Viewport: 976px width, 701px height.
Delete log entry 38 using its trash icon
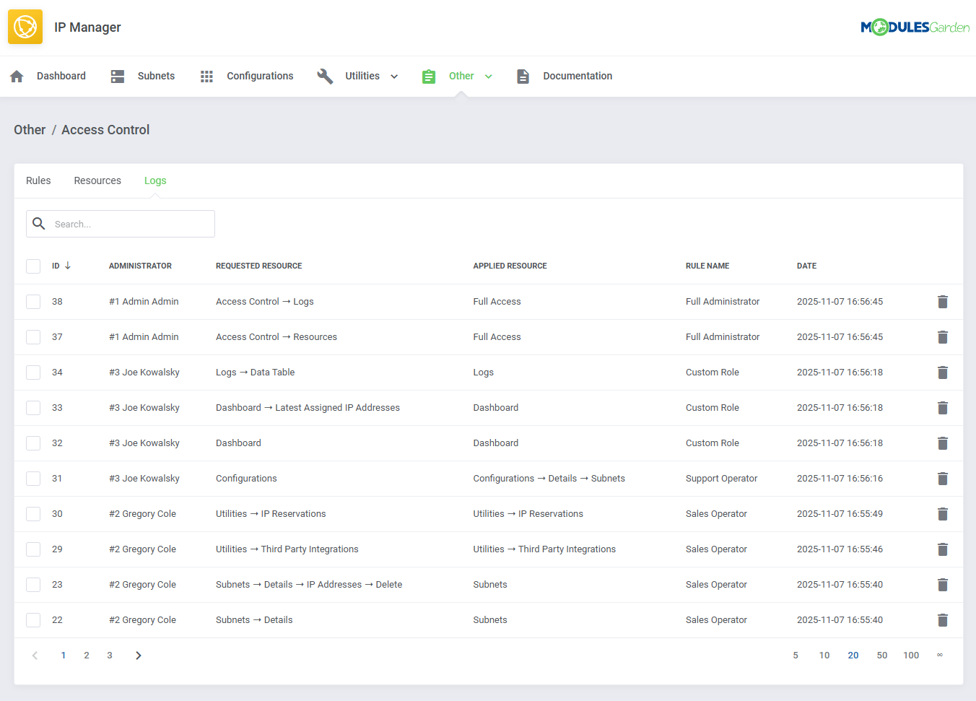click(x=943, y=301)
